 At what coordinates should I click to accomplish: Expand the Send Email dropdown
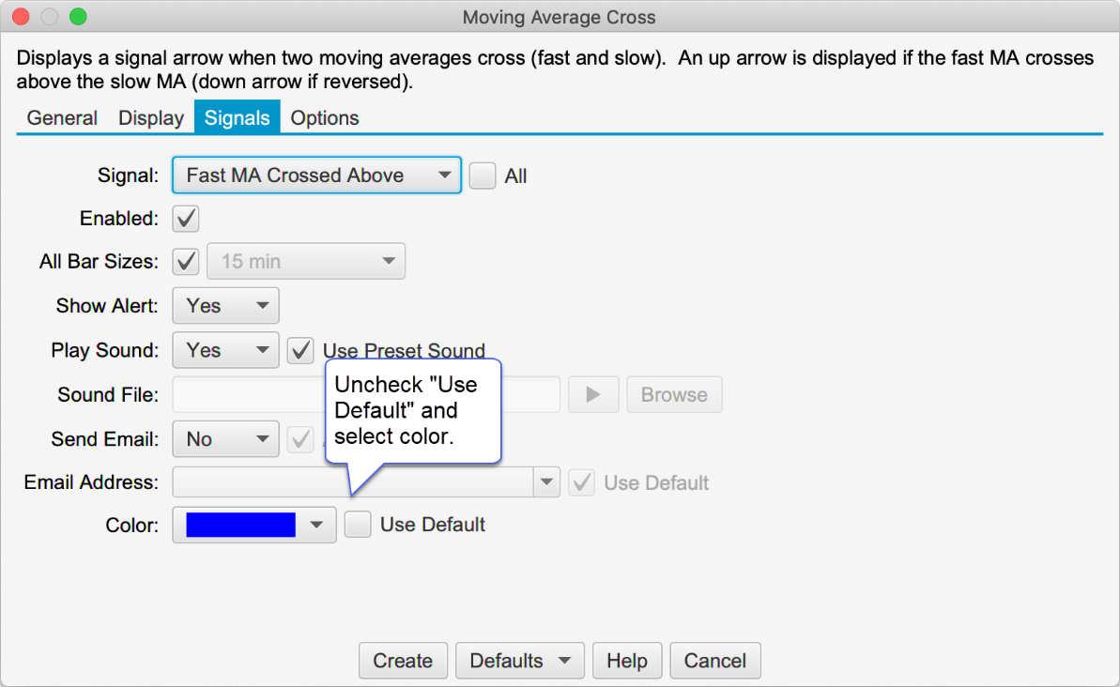point(225,439)
